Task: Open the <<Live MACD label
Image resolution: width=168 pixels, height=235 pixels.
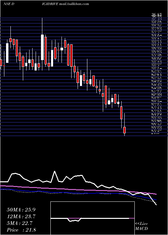Action: coord(141,226)
